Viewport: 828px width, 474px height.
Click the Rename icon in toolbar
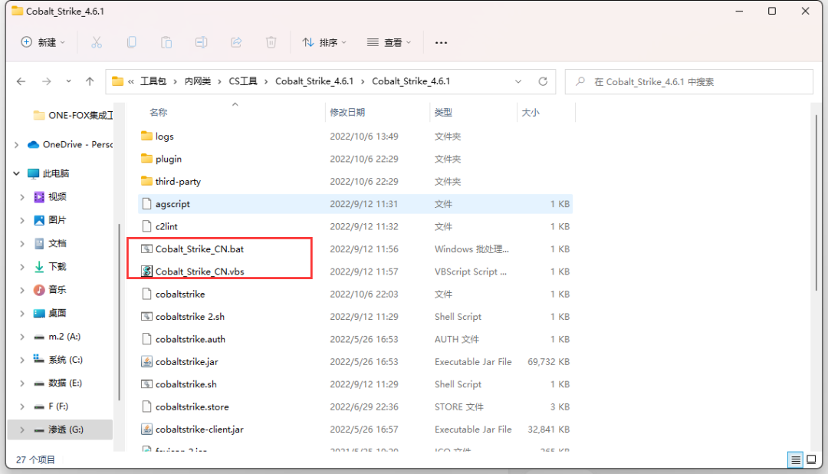click(x=201, y=42)
